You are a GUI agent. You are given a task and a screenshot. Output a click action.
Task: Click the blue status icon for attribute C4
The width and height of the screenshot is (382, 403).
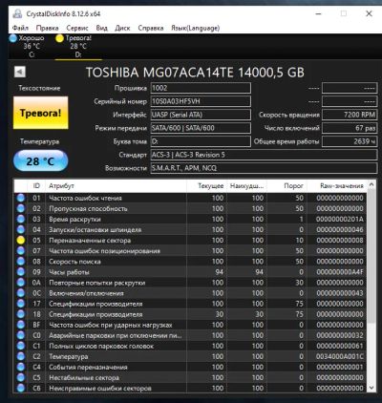(21, 367)
